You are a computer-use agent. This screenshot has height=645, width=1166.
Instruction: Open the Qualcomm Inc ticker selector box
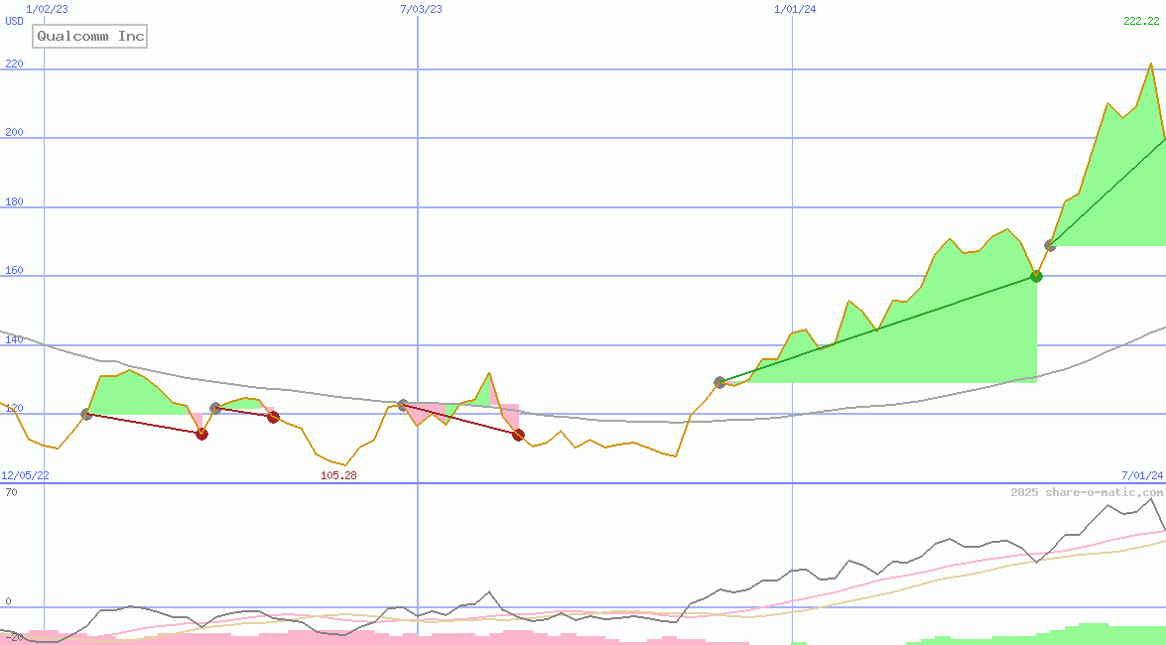(x=89, y=36)
